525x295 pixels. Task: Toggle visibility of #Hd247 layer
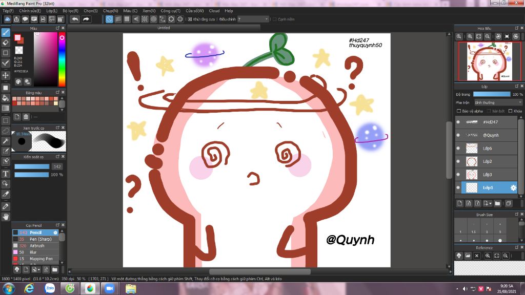(x=458, y=122)
